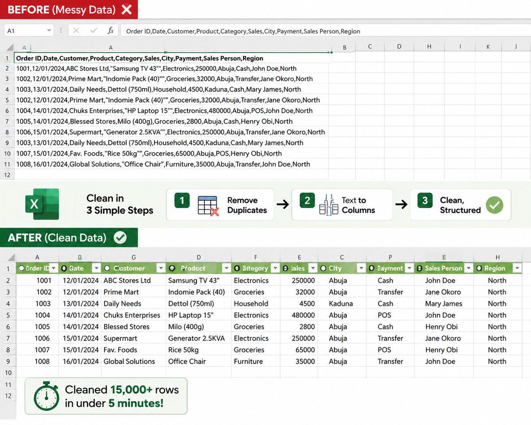Open the Product filter dropdown
The width and height of the screenshot is (531, 425).
point(226,268)
